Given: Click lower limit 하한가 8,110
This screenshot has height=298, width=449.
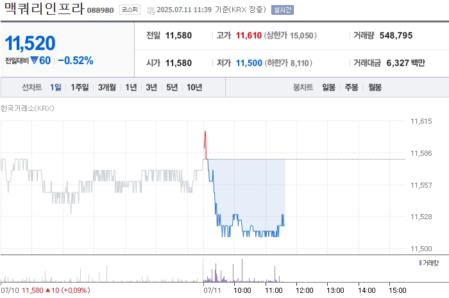Looking at the screenshot, I should [289, 63].
